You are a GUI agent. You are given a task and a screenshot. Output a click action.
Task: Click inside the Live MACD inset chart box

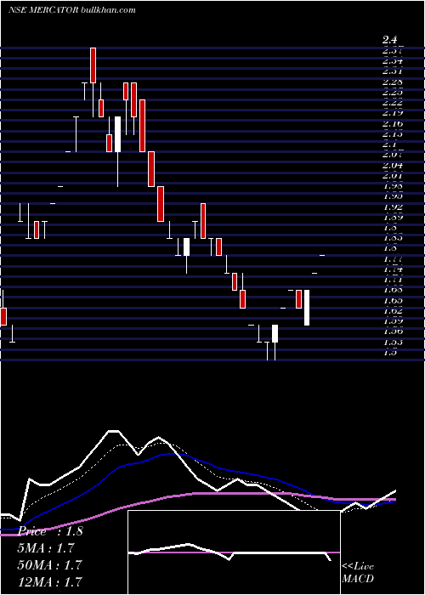coord(234,552)
